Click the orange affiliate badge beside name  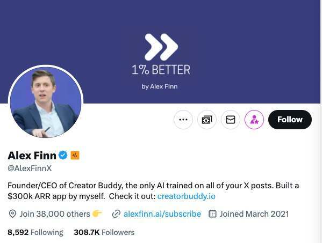click(75, 156)
